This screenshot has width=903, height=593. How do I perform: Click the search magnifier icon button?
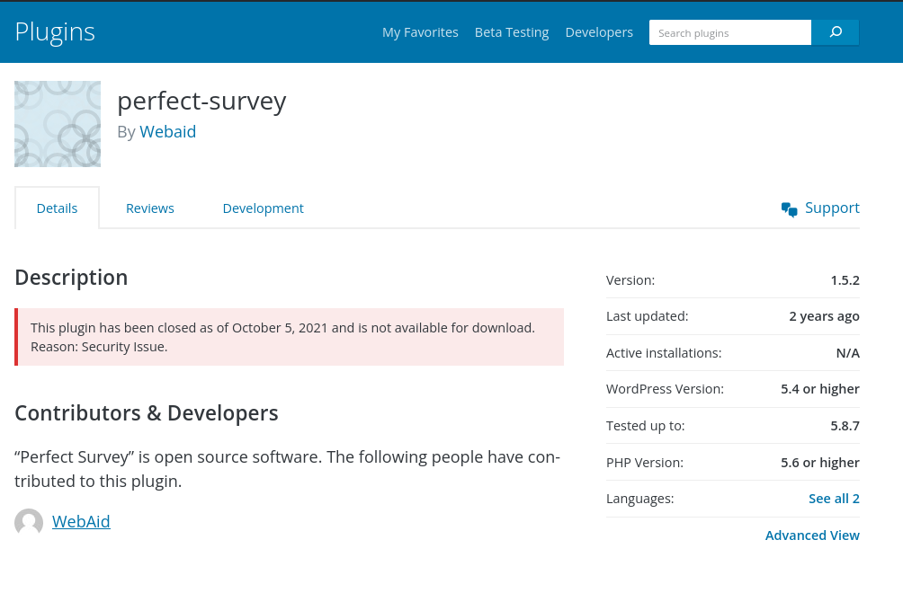pos(836,32)
